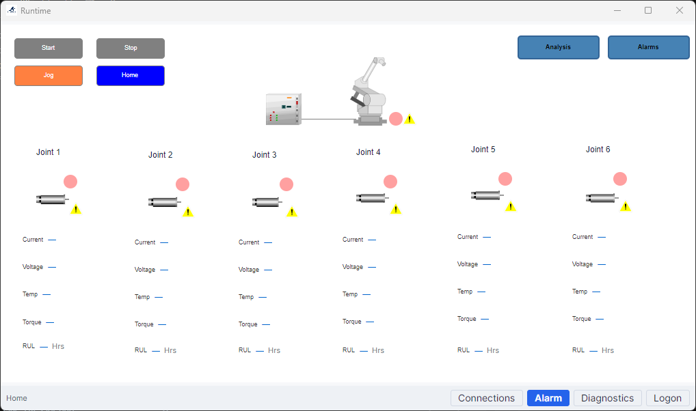The width and height of the screenshot is (696, 411).
Task: Click Joint 2 Voltage value
Action: tap(164, 270)
